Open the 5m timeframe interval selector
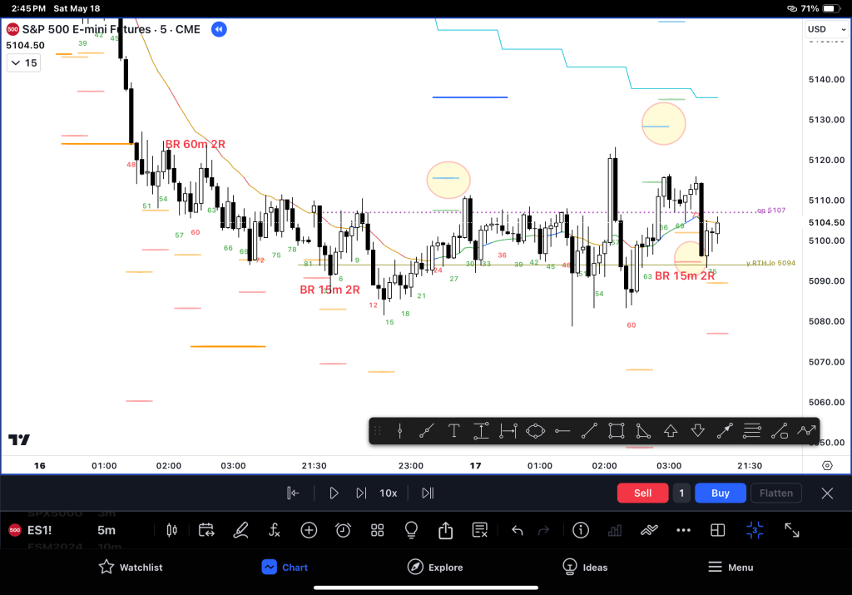This screenshot has width=852, height=595. click(x=106, y=530)
